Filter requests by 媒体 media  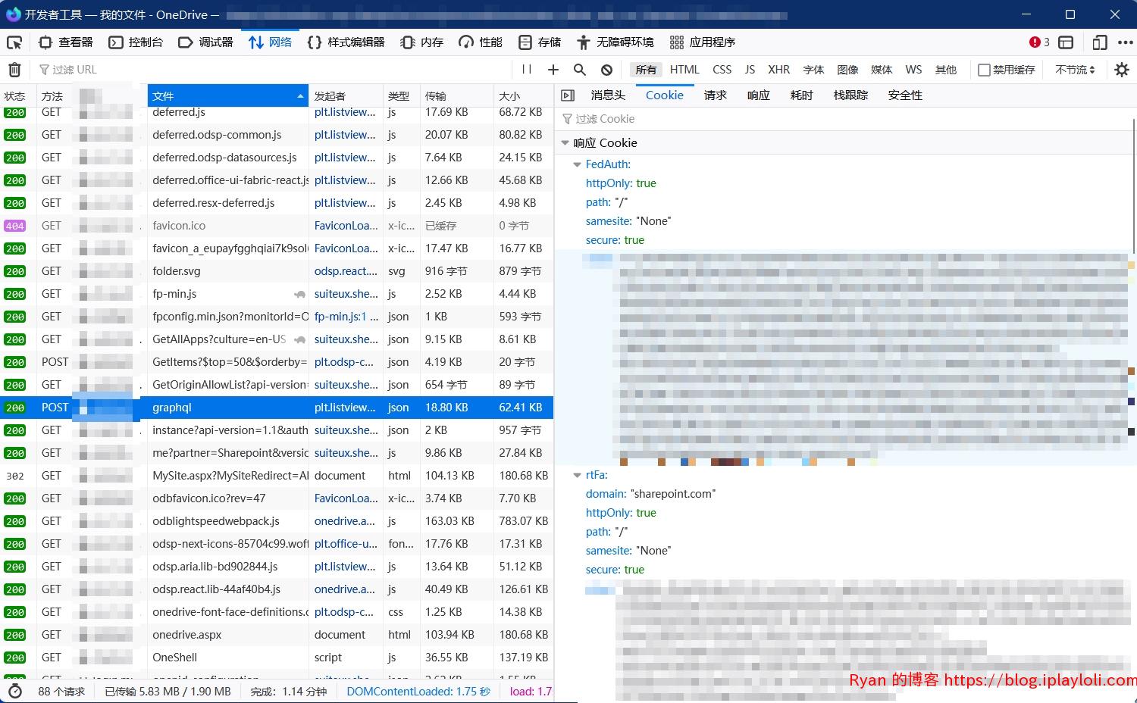click(x=882, y=70)
